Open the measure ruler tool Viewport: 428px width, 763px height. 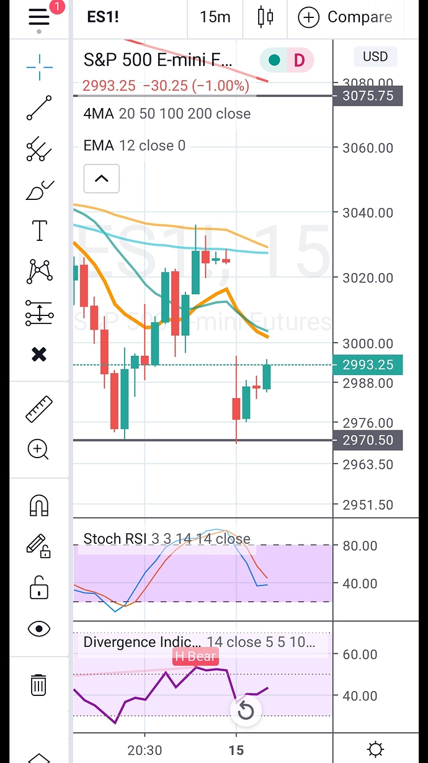[x=38, y=410]
